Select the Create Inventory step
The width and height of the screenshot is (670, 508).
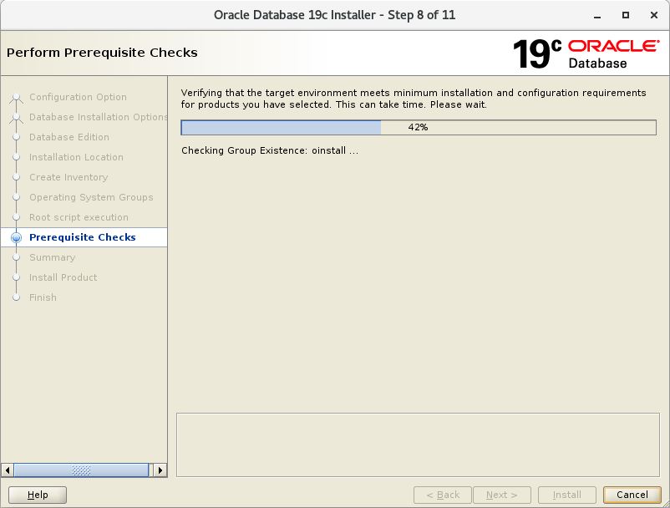pyautogui.click(x=69, y=177)
